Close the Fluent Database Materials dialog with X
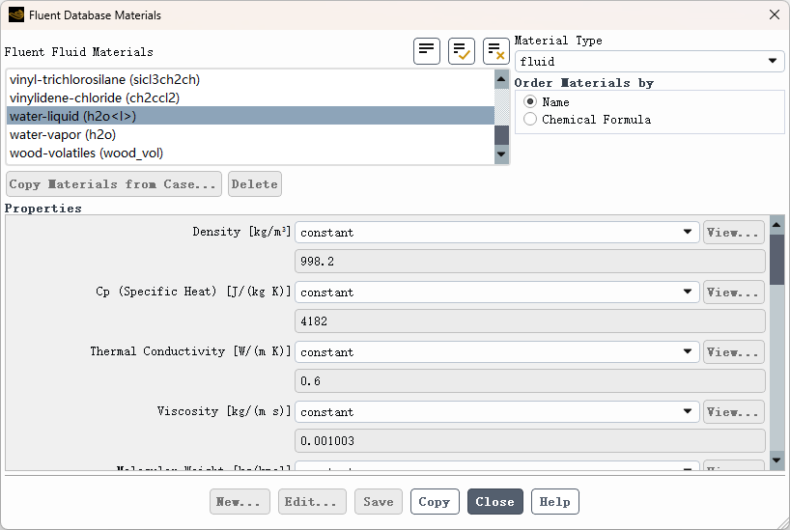Screen dimensions: 790x530 click(775, 15)
